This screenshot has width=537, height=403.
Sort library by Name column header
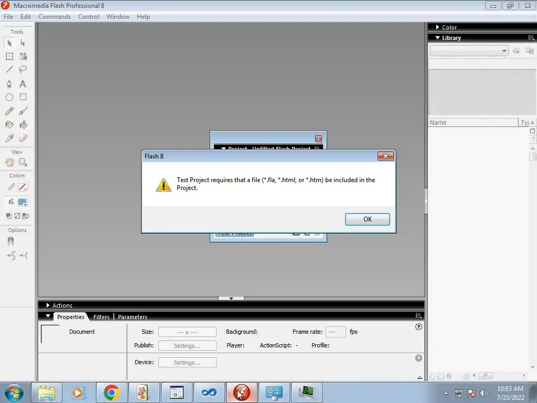474,123
